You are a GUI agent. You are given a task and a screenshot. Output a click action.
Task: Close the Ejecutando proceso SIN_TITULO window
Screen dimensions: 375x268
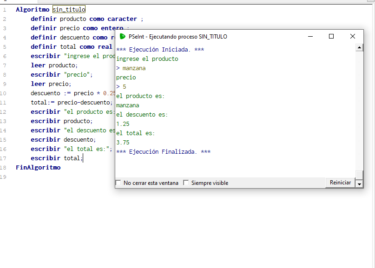(x=353, y=36)
